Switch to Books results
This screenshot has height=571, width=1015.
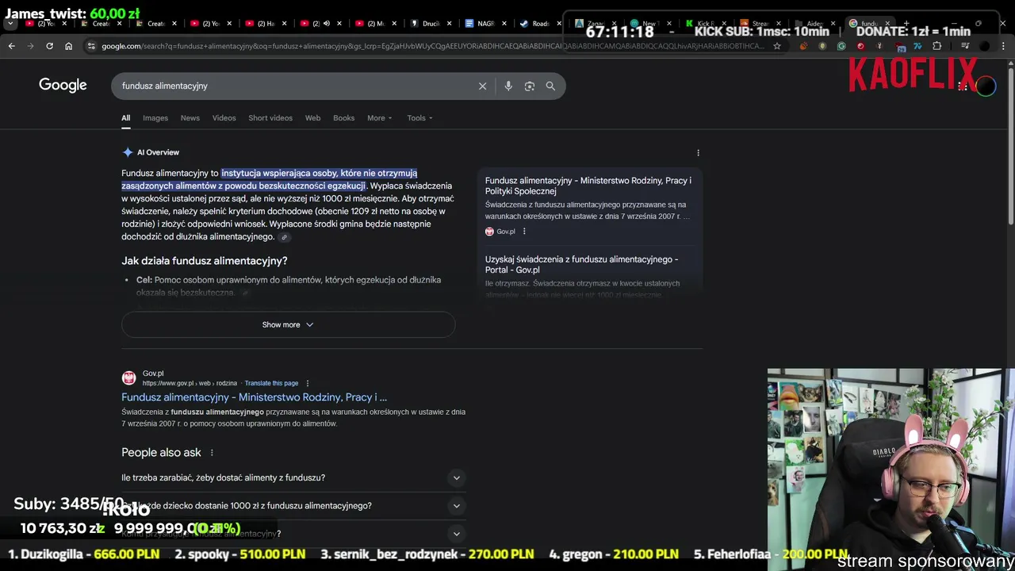343,118
